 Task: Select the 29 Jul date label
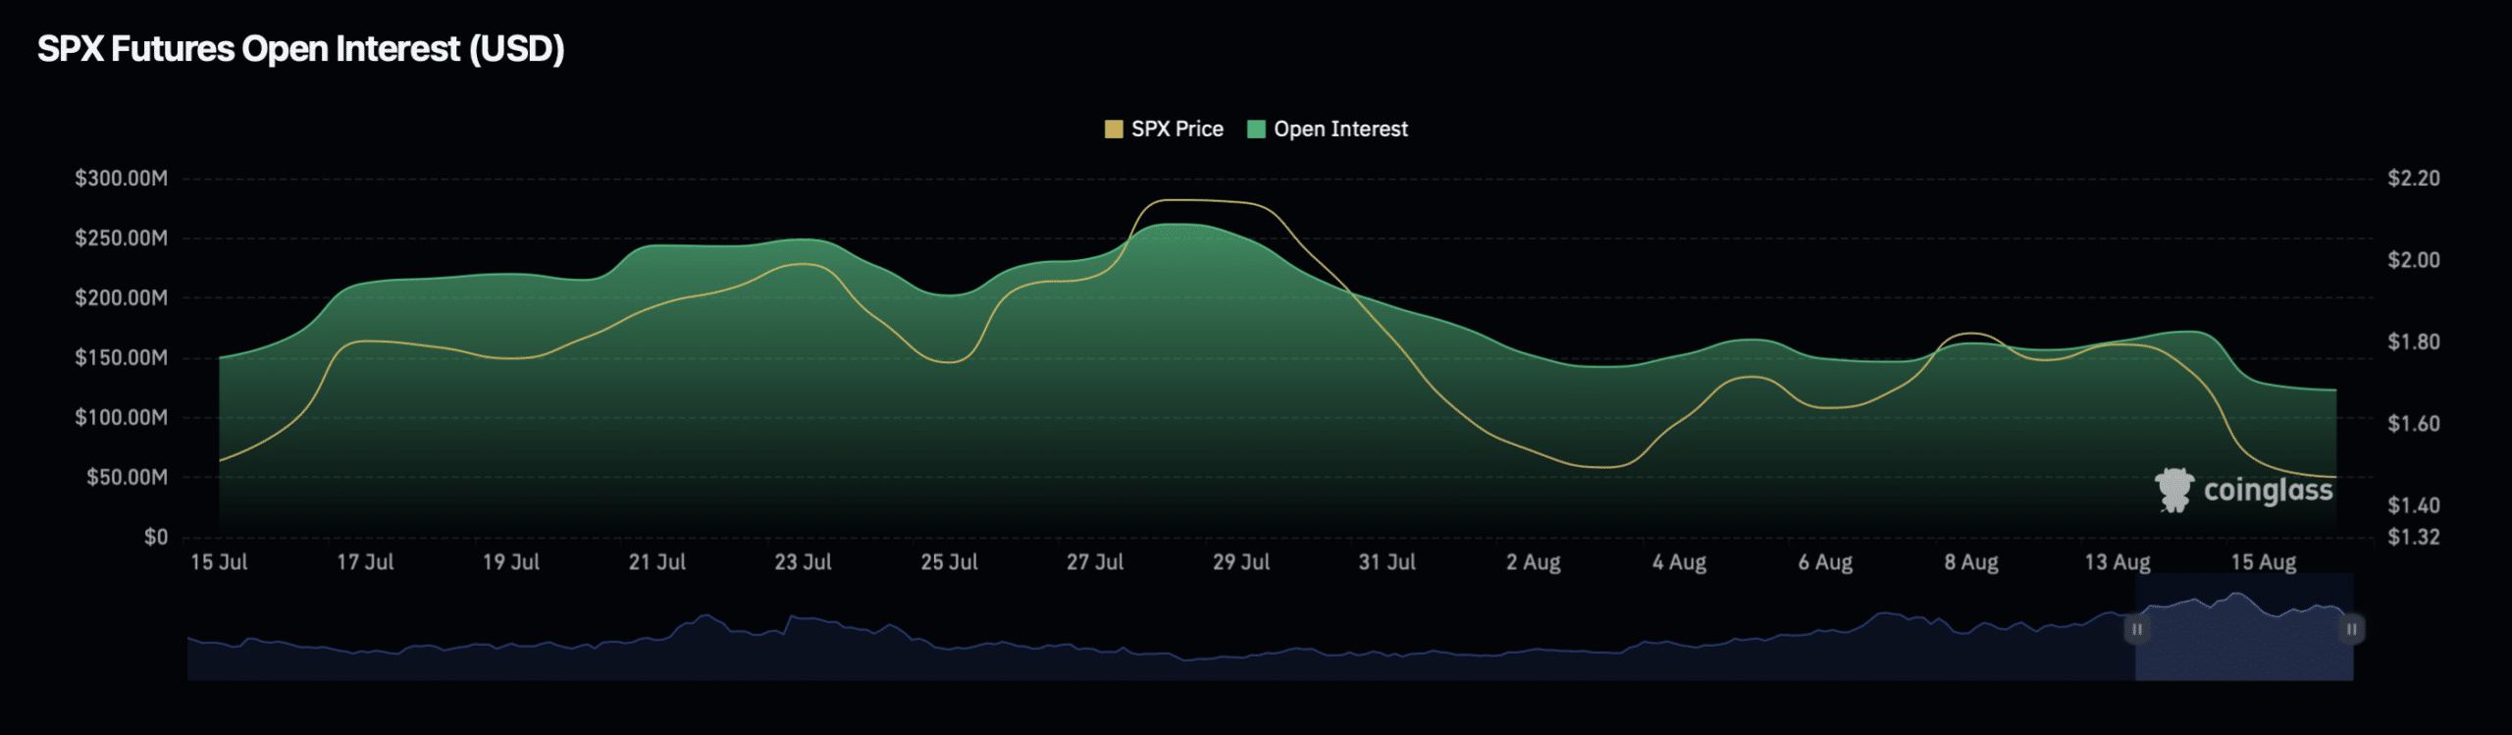[1240, 562]
